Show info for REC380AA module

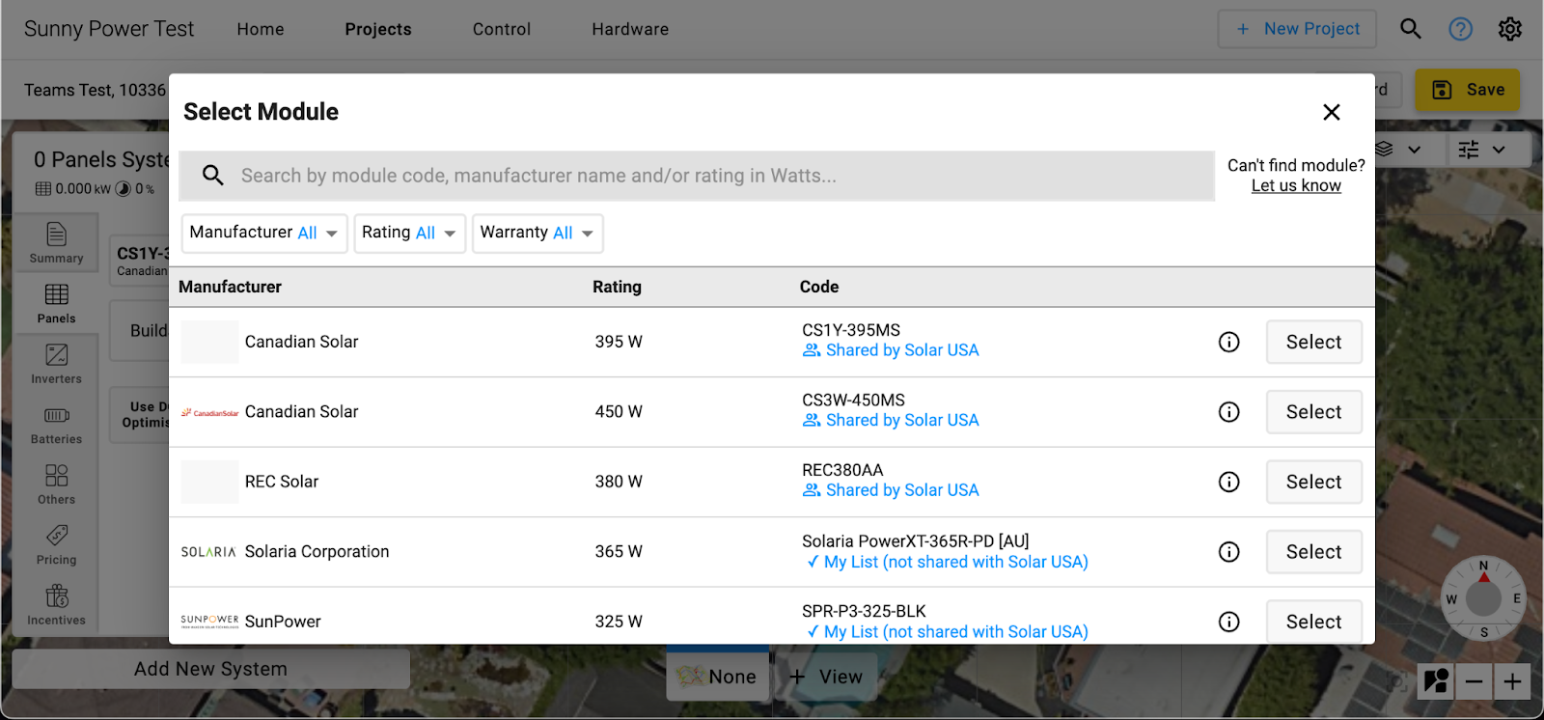click(1229, 482)
